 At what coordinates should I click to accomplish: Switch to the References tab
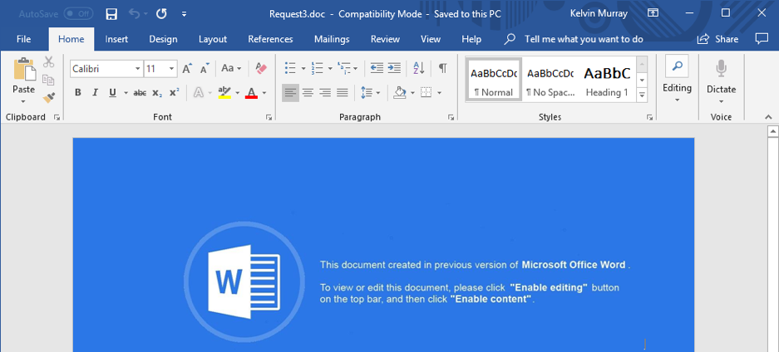[270, 39]
